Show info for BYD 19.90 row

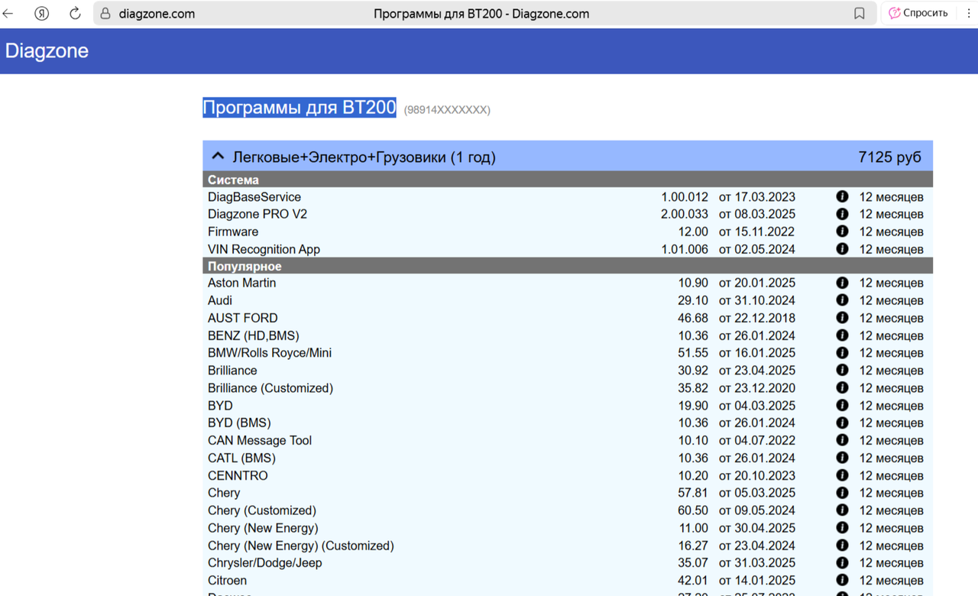[x=842, y=406]
